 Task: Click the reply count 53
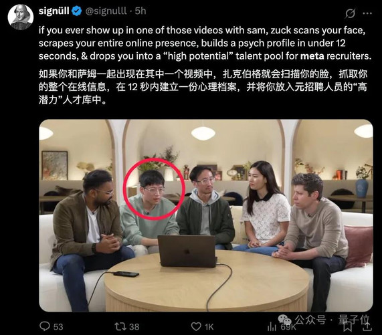(x=58, y=327)
